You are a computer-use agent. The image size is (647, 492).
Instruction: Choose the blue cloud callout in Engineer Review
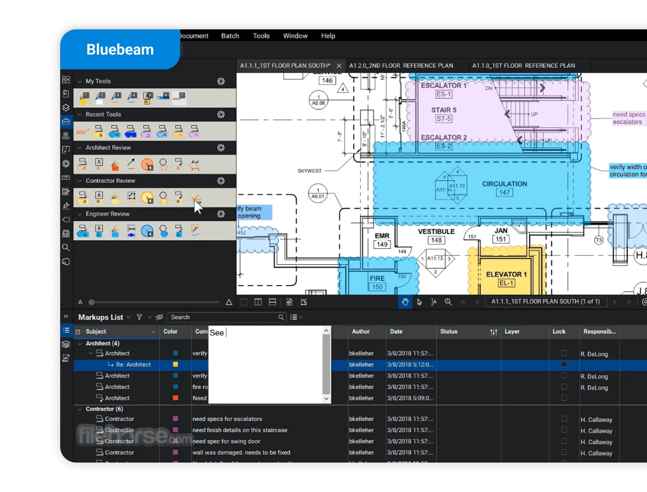83,231
